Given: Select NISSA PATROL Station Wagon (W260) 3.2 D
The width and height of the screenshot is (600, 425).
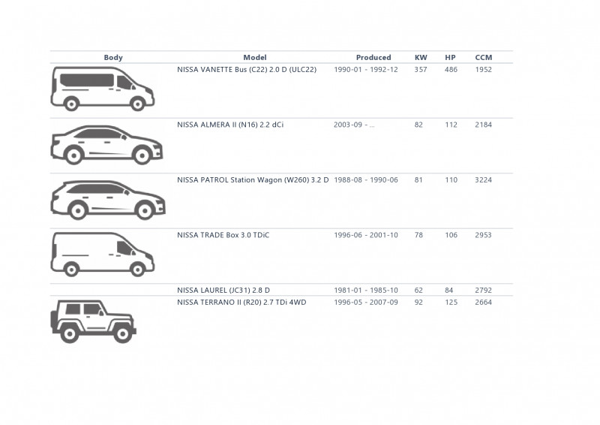Looking at the screenshot, I should (x=253, y=180).
